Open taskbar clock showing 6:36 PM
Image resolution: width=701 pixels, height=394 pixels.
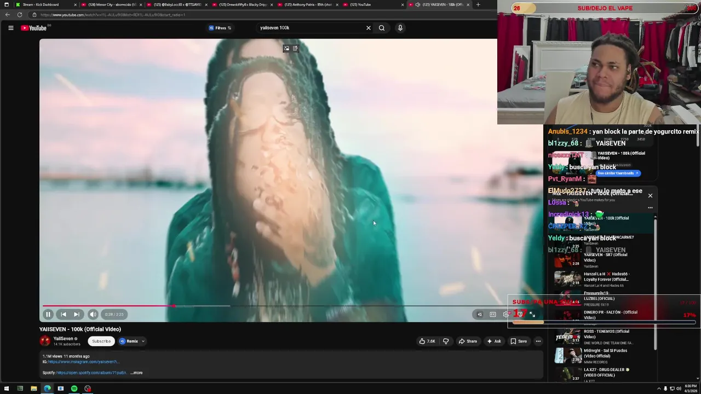(x=689, y=389)
